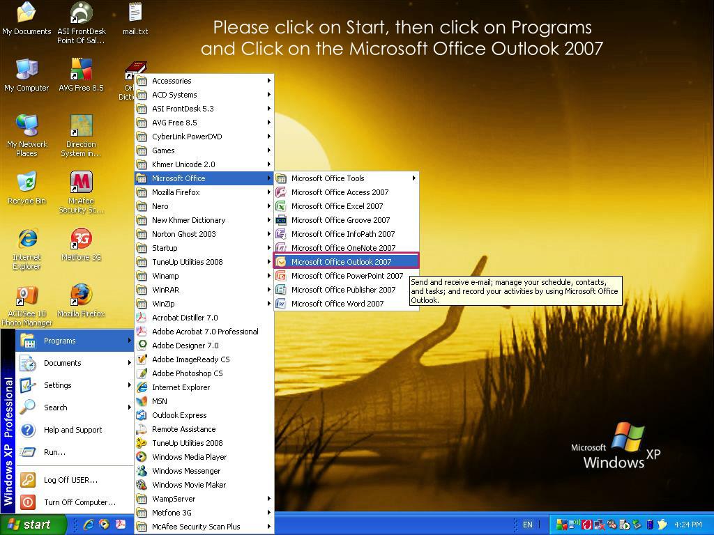Screen dimensions: 714x535
Task: Click Turn Off Computer in the Start menu
Action: click(x=75, y=502)
